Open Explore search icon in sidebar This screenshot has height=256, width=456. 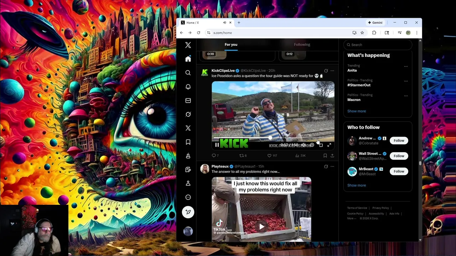tap(188, 73)
